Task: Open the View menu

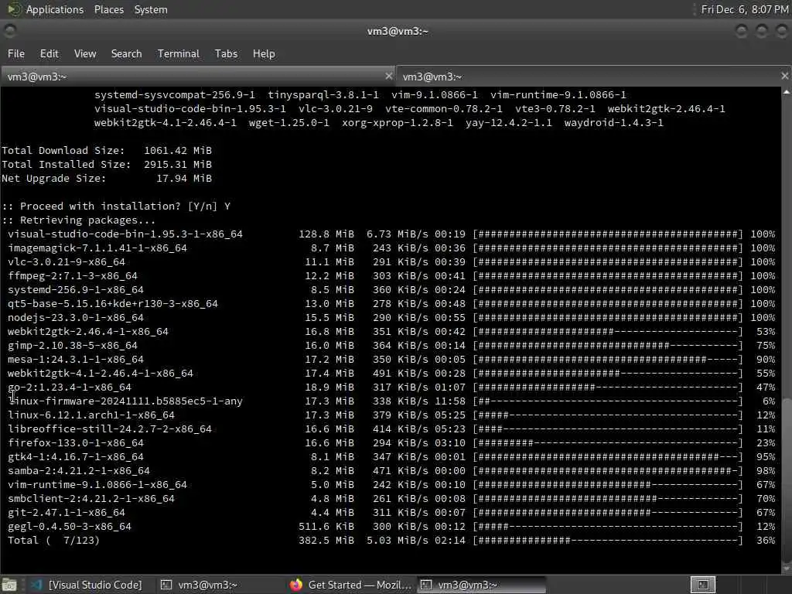Action: [x=85, y=53]
